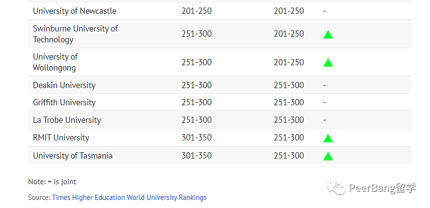Open the Times Higher Education World University Rankings link

point(129,198)
